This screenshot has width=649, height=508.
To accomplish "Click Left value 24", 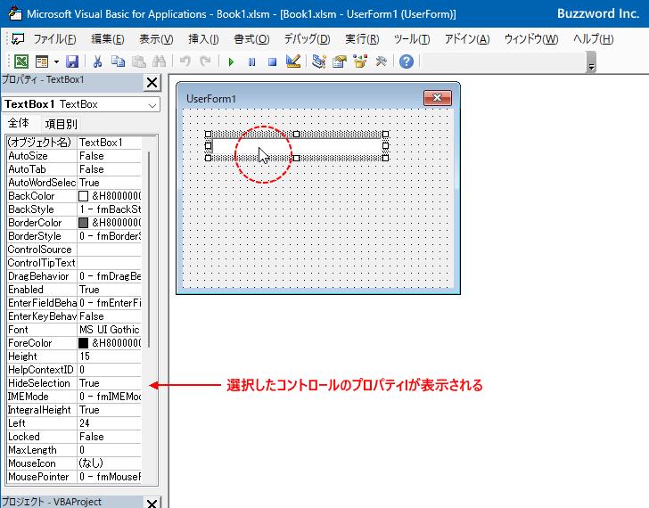I will [110, 423].
